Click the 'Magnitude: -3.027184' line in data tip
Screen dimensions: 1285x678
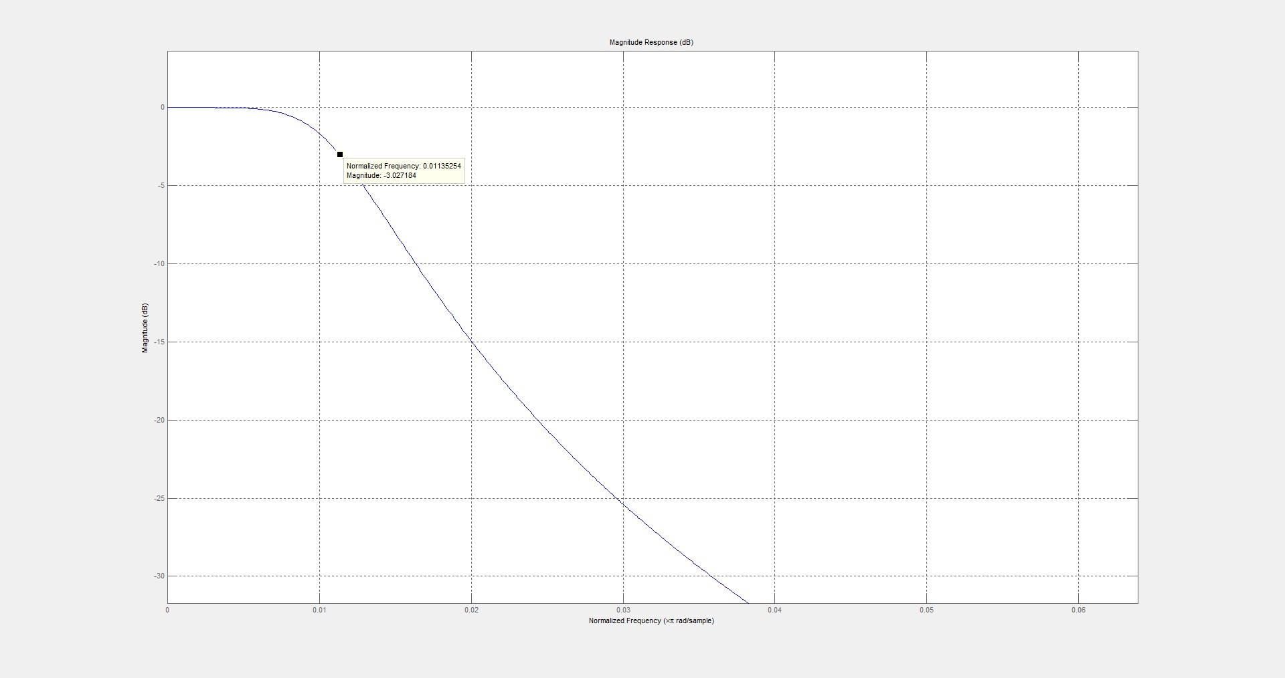pos(381,175)
